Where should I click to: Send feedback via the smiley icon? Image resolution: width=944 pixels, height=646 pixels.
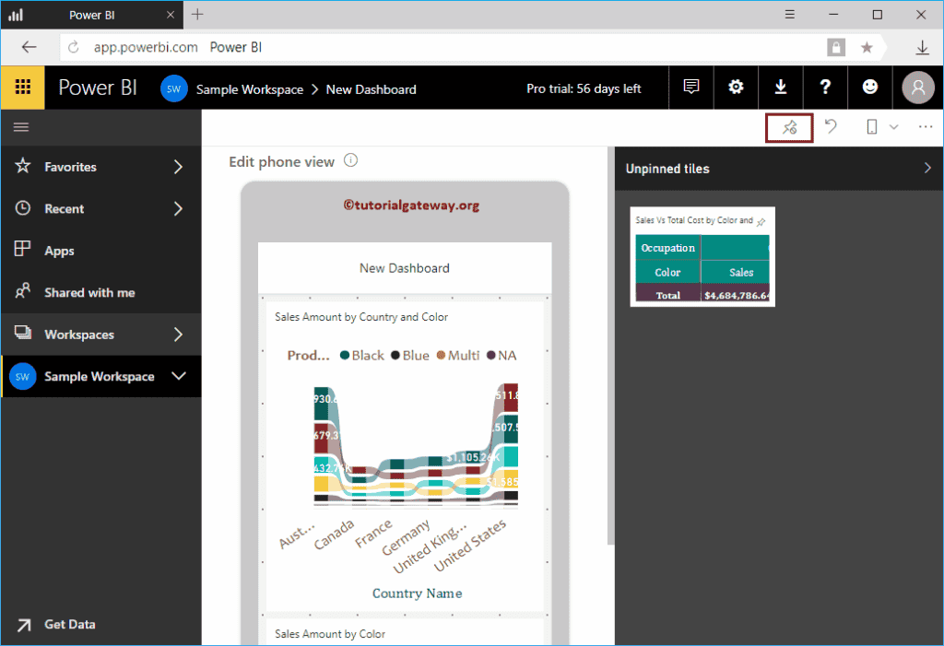(x=869, y=87)
